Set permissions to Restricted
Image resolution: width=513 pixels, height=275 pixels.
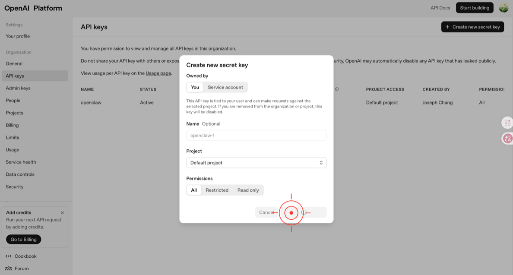[217, 190]
